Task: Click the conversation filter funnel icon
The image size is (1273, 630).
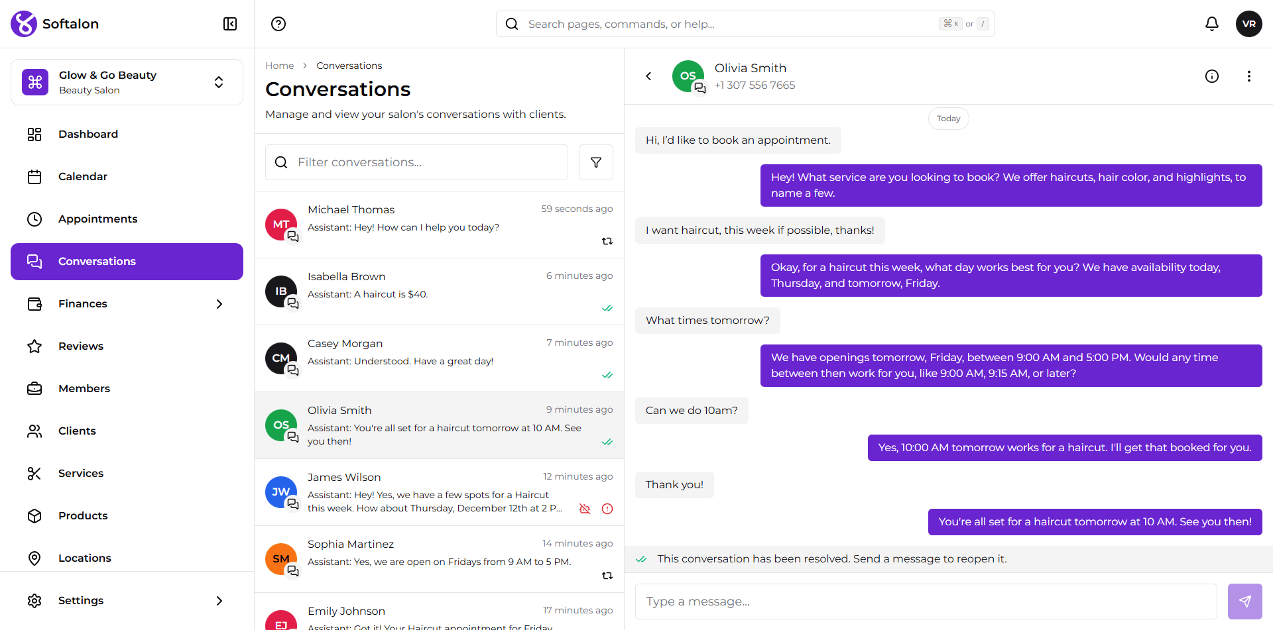Action: (596, 162)
